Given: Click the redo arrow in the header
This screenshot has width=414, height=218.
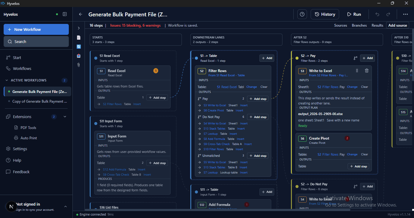Looking at the screenshot, I should [388, 14].
